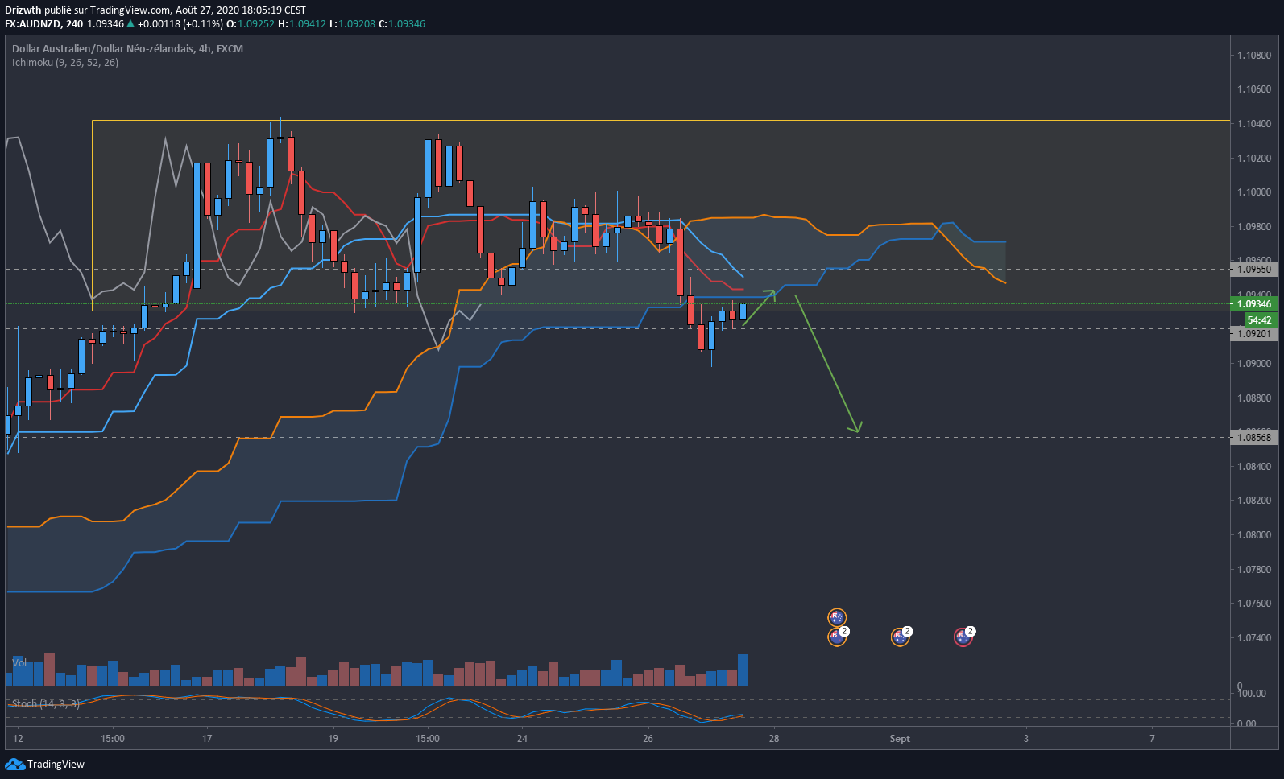
Task: Select the FX:AUDNZD symbol label
Action: point(43,24)
